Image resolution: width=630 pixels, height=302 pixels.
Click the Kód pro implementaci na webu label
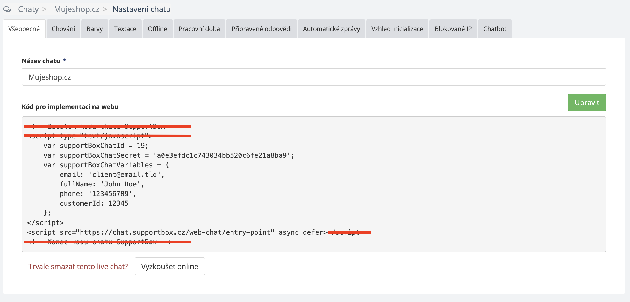point(70,107)
